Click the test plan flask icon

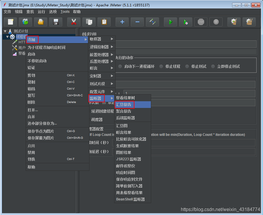point(10,31)
